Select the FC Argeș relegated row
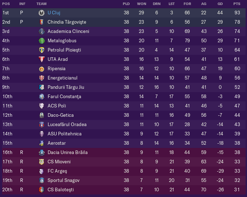This screenshot has height=197, width=247. point(124,171)
